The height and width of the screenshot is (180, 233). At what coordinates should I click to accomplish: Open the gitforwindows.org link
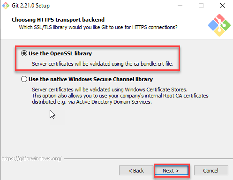(x=31, y=158)
